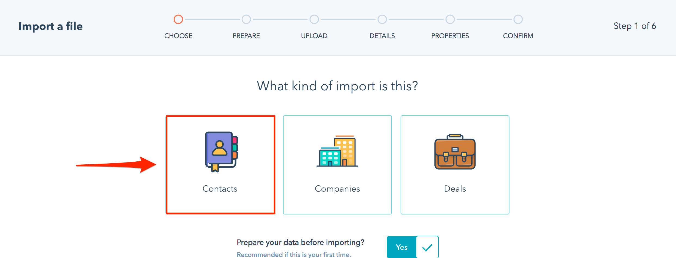676x258 pixels.
Task: Toggle the Yes prepare data switch
Action: (x=413, y=247)
